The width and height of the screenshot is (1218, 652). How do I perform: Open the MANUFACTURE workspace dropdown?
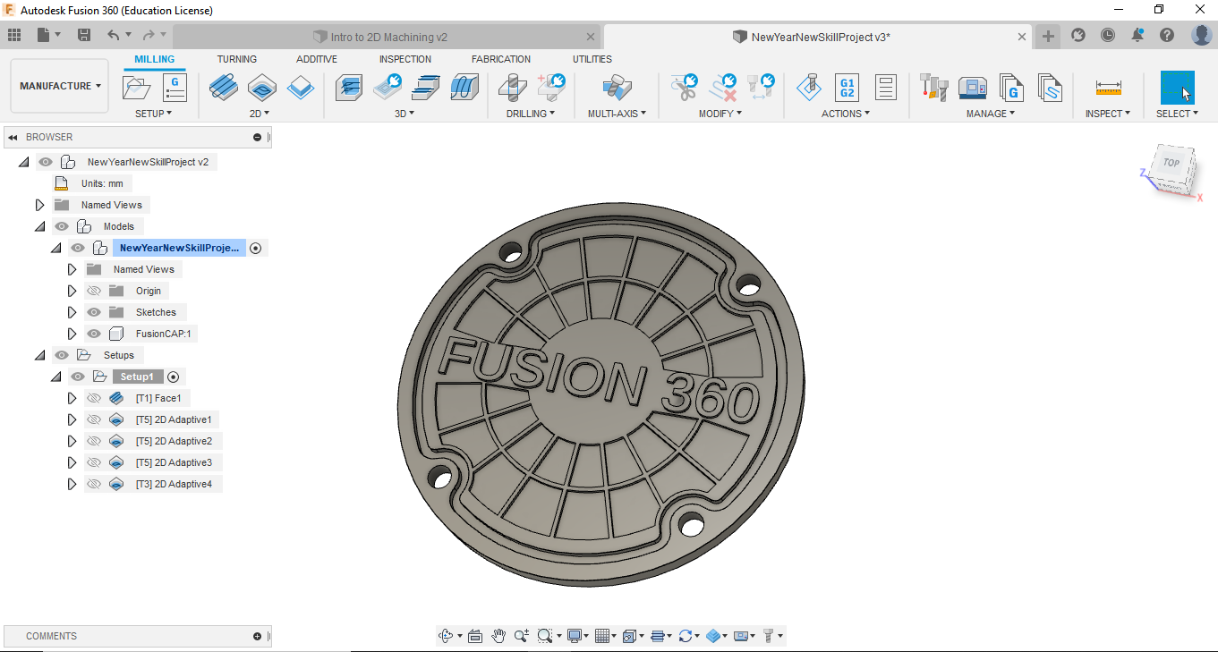[60, 86]
